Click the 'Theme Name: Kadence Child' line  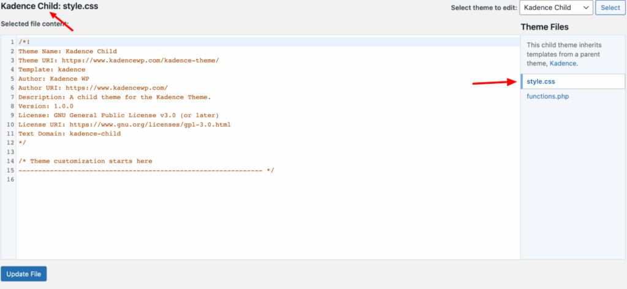(x=67, y=51)
